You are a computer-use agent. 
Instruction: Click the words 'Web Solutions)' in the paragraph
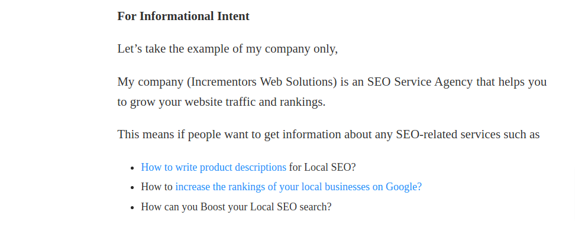click(x=299, y=82)
